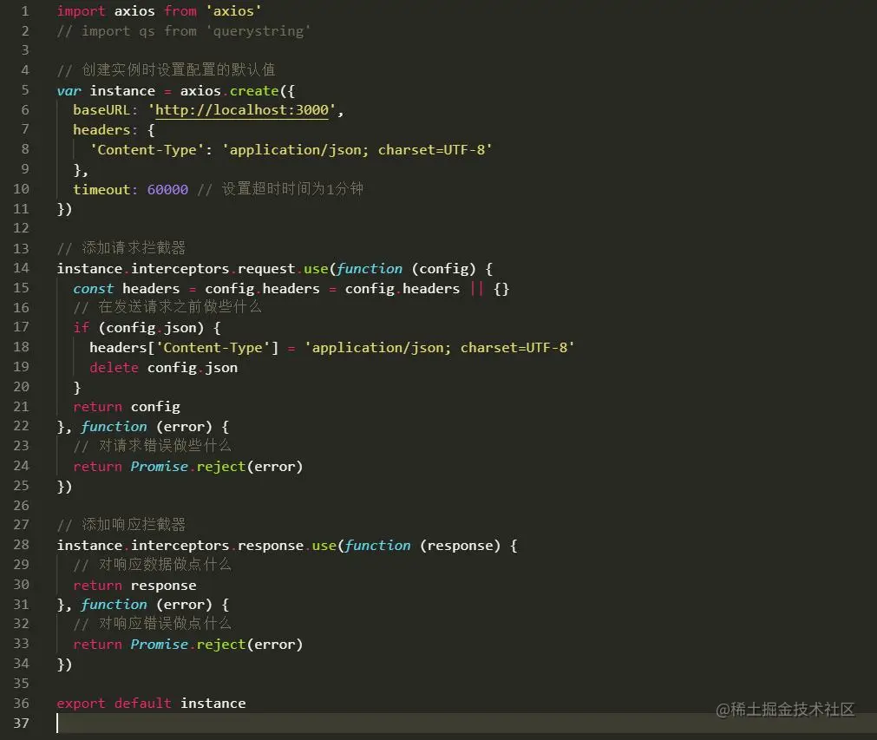Click line number 5 in the gutter
This screenshot has height=740, width=877.
point(24,90)
